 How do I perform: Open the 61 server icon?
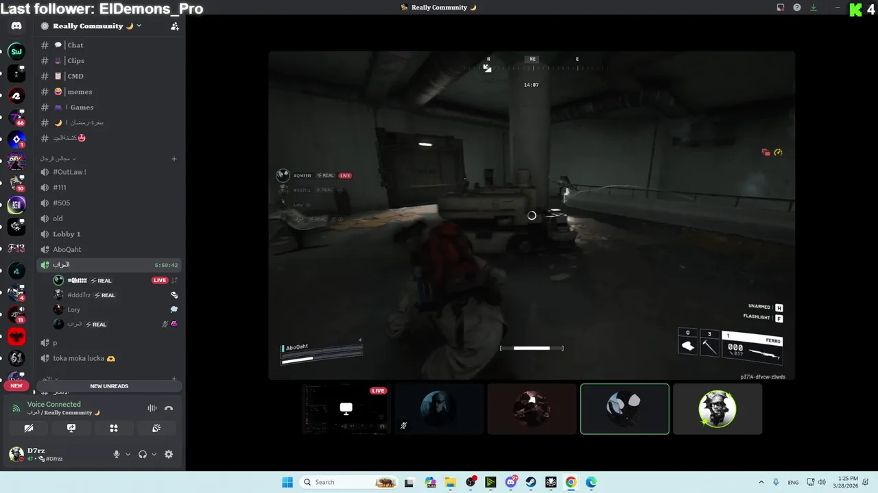(16, 358)
